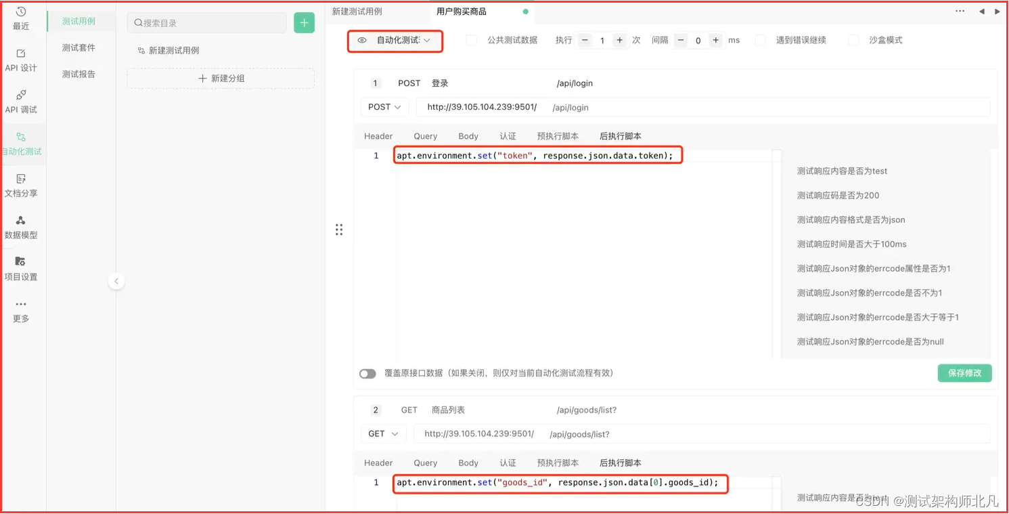Screen dimensions: 1009x514
Task: Enable 沙盒模式 checkbox
Action: tap(854, 41)
